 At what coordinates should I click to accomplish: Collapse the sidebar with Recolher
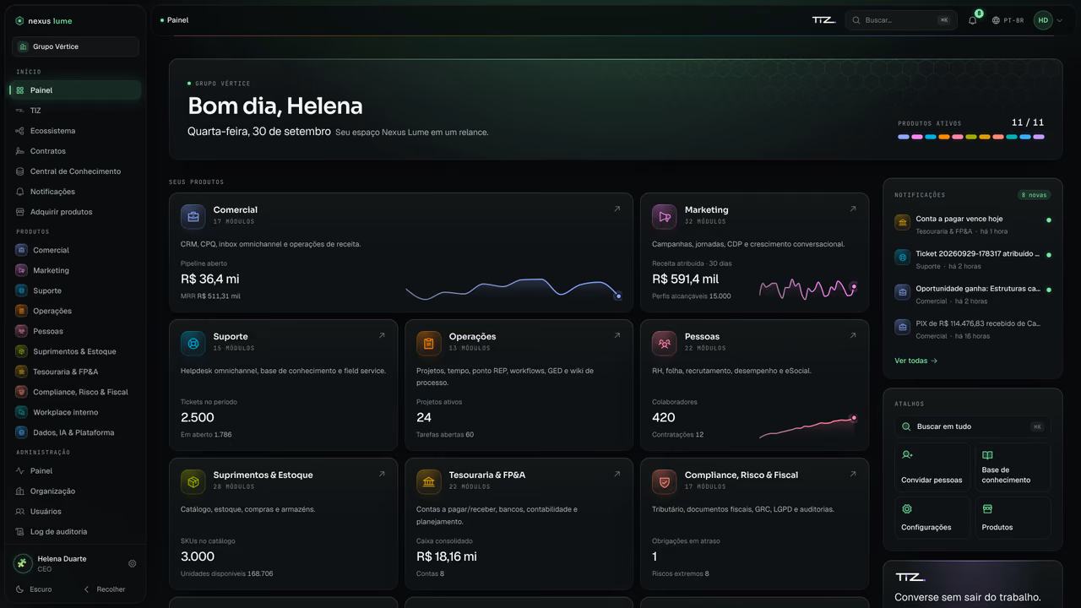click(x=104, y=589)
